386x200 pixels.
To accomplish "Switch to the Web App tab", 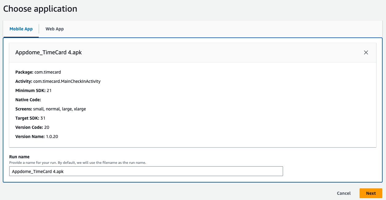I will pos(55,29).
